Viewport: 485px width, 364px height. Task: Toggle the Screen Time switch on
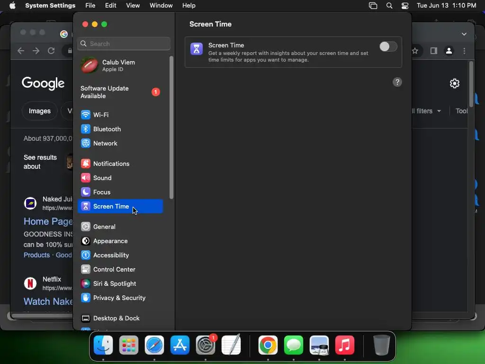pos(388,47)
